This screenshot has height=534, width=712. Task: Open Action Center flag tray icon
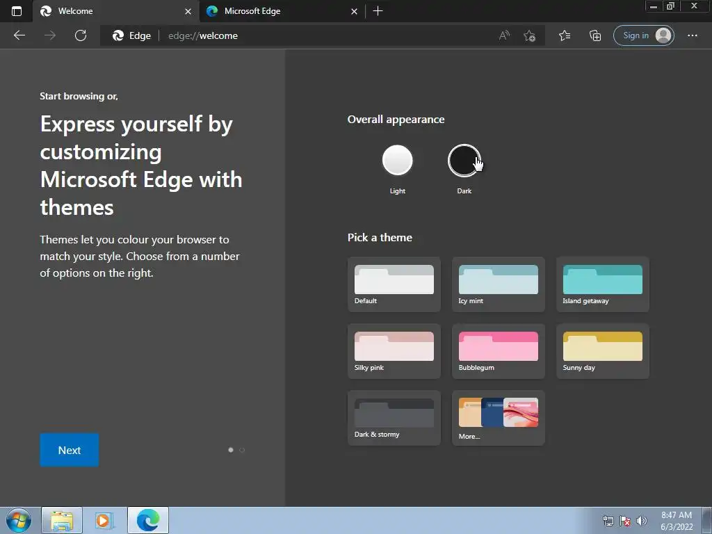click(x=625, y=521)
